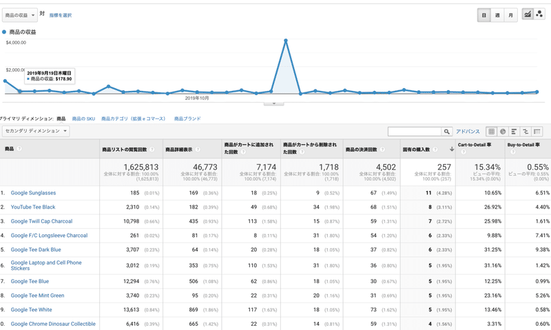551x330 pixels.
Task: Switch chart to motion chart view
Action: [x=539, y=14]
